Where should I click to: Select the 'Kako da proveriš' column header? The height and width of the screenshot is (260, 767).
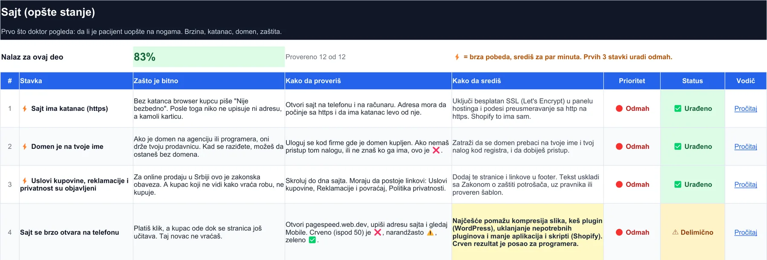(368, 81)
